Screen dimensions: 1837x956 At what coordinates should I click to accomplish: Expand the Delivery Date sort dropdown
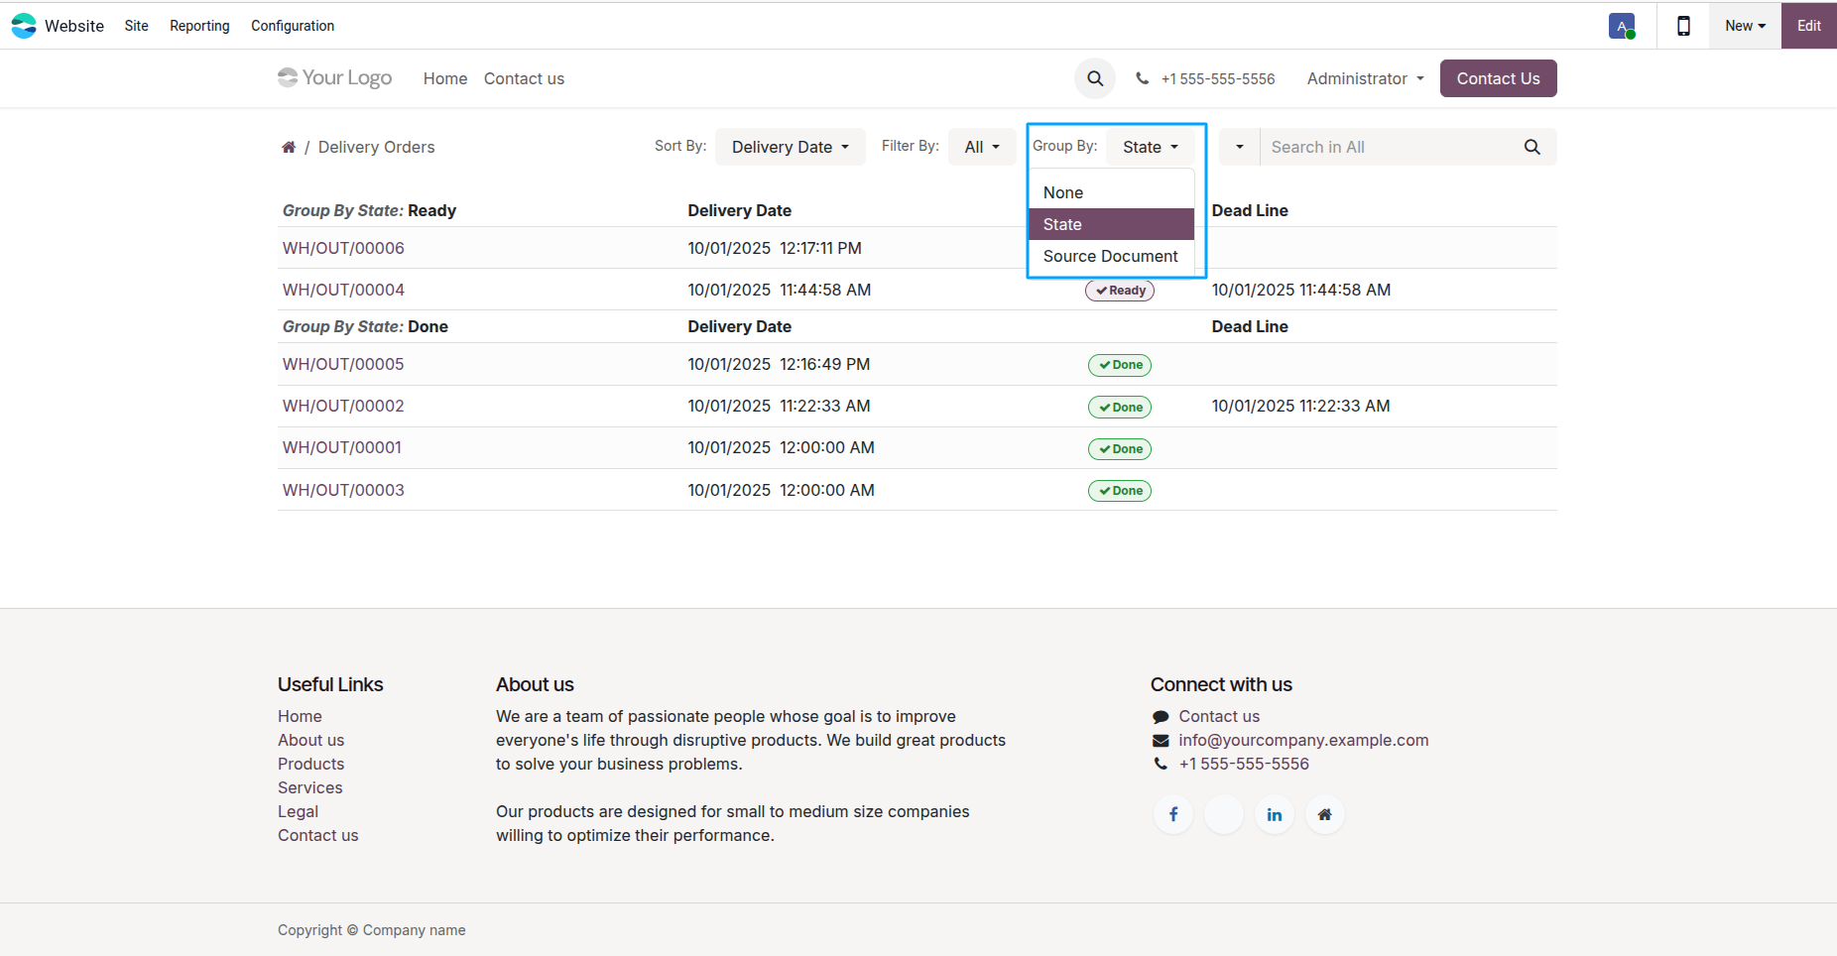791,147
